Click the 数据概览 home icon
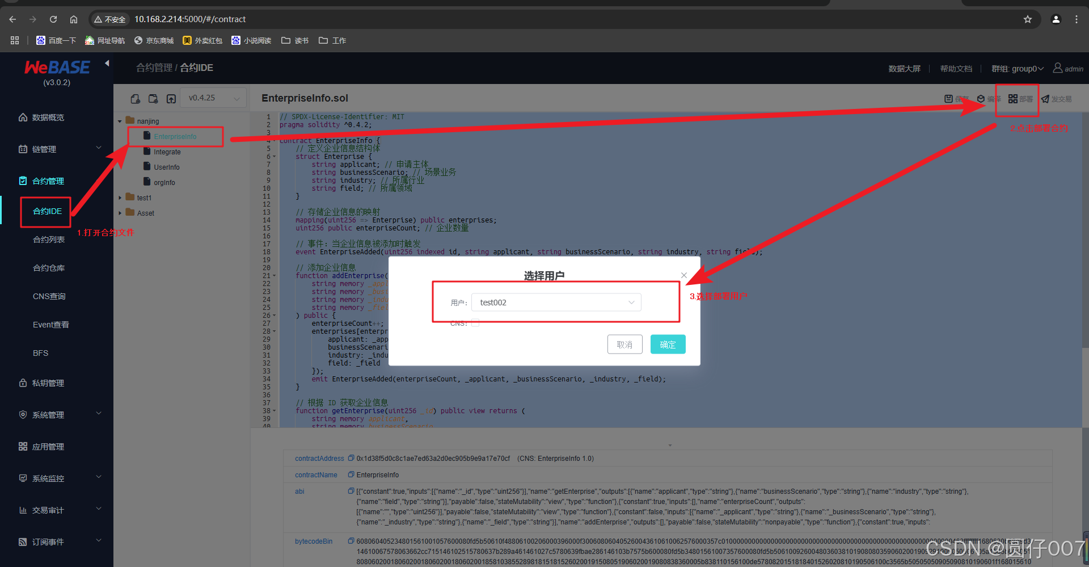This screenshot has height=567, width=1089. pyautogui.click(x=23, y=117)
